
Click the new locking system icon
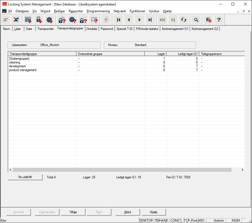coord(28,20)
